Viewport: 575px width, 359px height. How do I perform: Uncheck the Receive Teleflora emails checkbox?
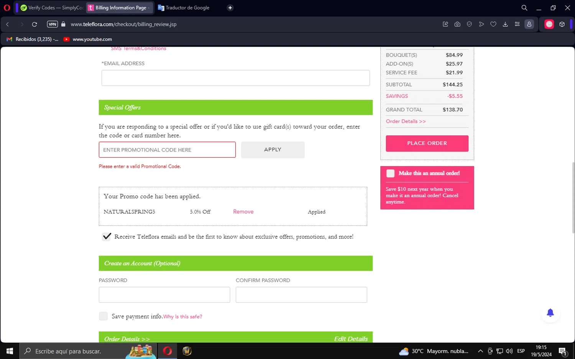pos(107,237)
